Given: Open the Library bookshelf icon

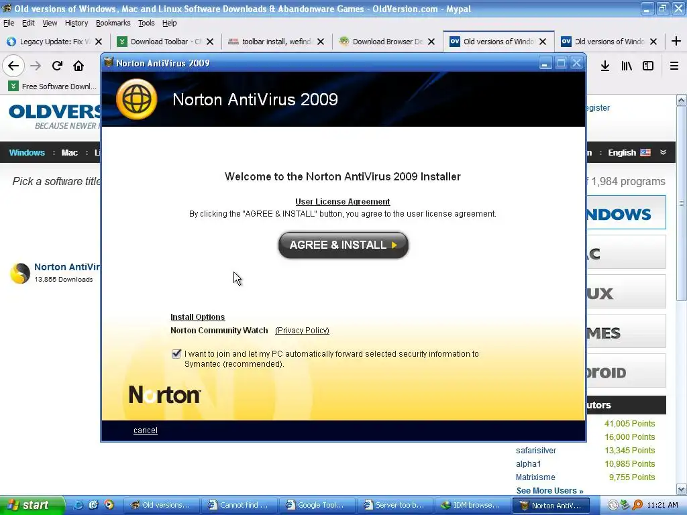Looking at the screenshot, I should pos(627,66).
